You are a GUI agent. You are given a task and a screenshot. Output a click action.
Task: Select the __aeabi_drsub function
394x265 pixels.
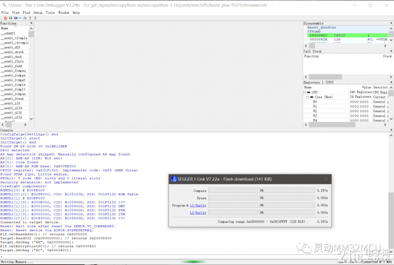(x=13, y=52)
